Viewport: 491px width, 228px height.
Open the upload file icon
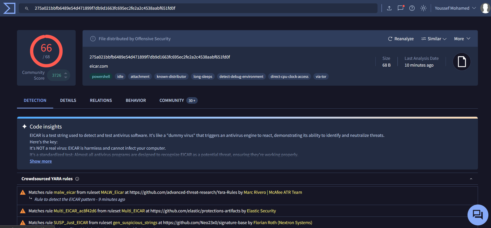coord(389,8)
